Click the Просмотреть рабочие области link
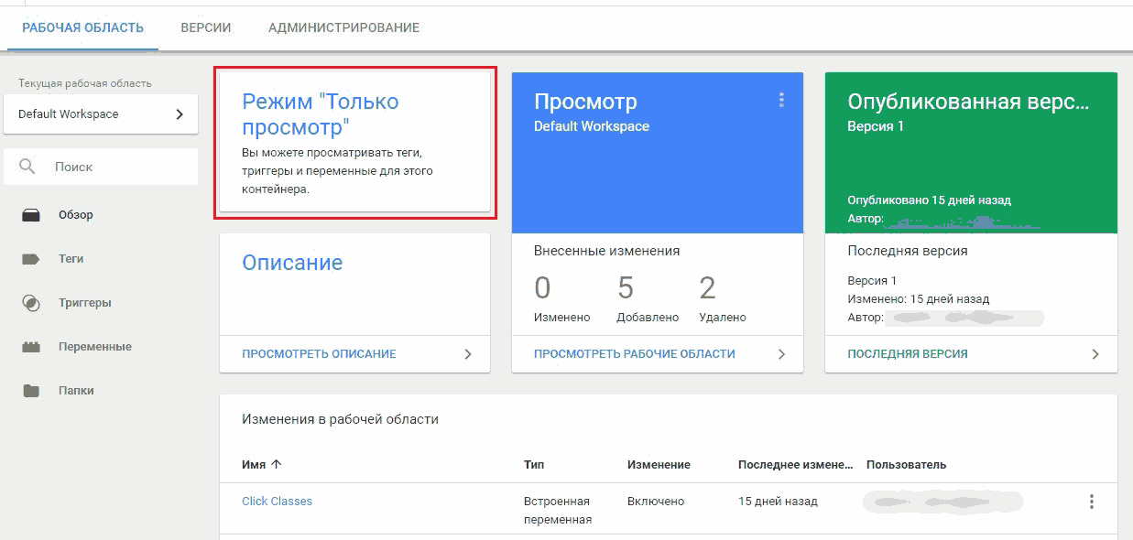 tap(635, 354)
